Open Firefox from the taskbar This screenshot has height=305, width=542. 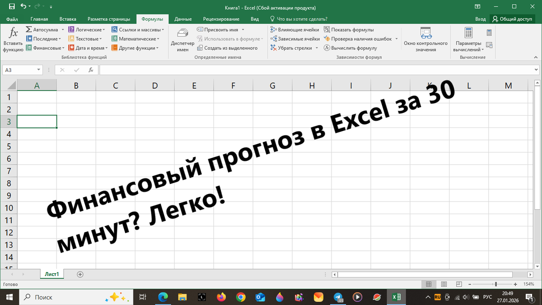click(x=221, y=297)
